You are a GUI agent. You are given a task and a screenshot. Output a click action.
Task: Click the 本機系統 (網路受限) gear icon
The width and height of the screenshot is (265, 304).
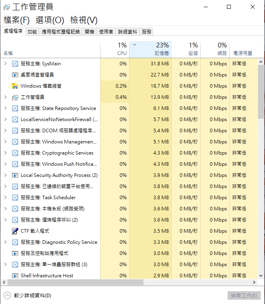pos(15,209)
